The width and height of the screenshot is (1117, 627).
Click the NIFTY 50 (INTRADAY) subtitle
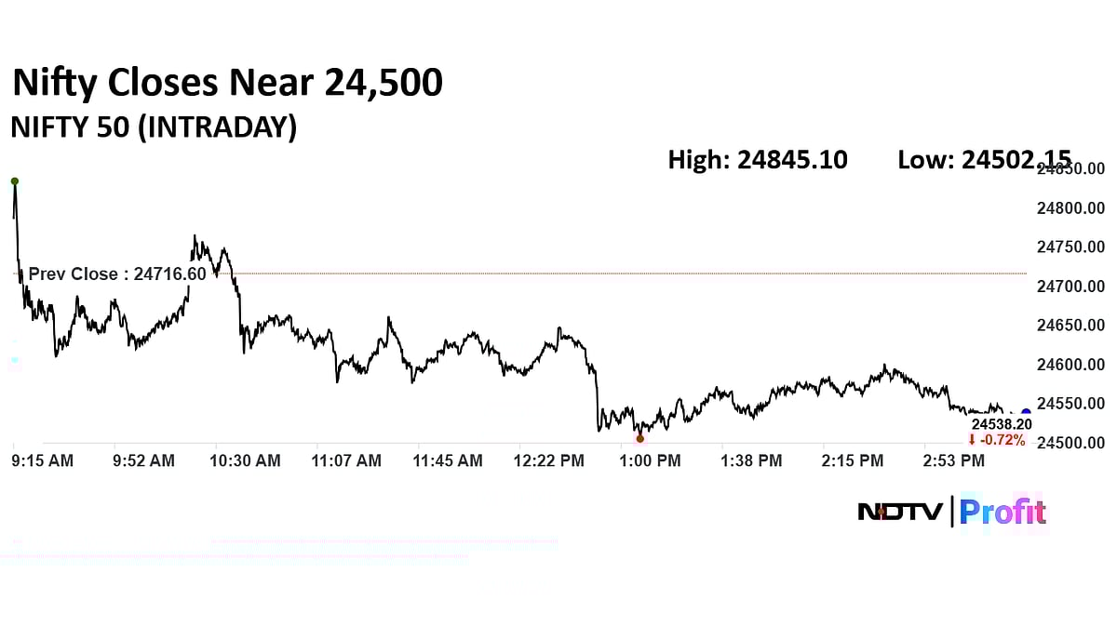[x=154, y=127]
